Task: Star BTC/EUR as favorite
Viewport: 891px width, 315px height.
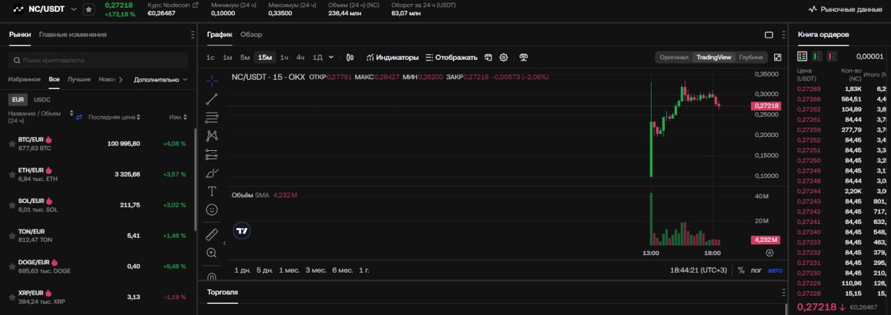Action: tap(12, 143)
